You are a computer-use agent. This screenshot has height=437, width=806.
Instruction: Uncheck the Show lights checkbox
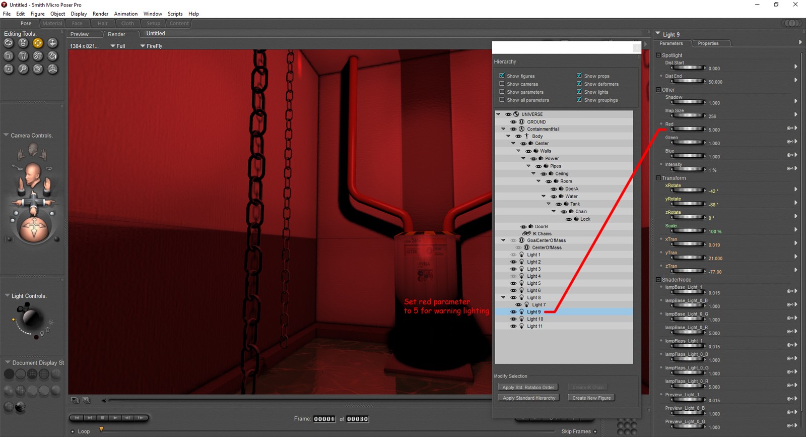pos(579,92)
